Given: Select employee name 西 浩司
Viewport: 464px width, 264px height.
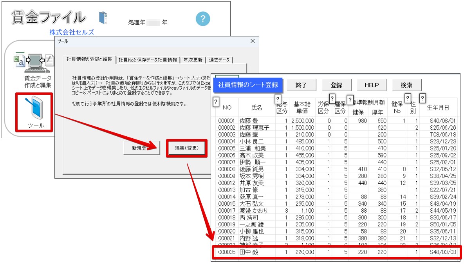Looking at the screenshot, I should pos(249,217).
